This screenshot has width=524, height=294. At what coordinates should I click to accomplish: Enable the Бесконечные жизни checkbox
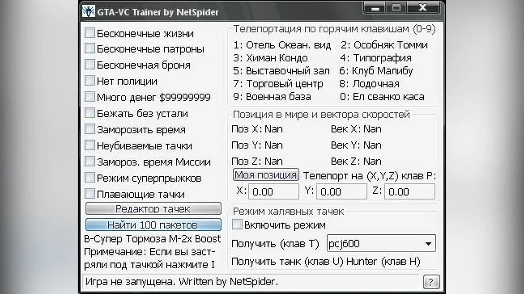[90, 33]
